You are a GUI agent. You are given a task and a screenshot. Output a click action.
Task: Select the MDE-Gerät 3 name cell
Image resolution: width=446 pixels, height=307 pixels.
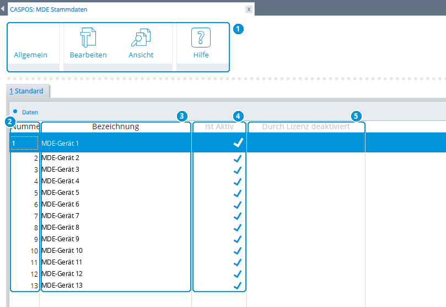[116, 170]
